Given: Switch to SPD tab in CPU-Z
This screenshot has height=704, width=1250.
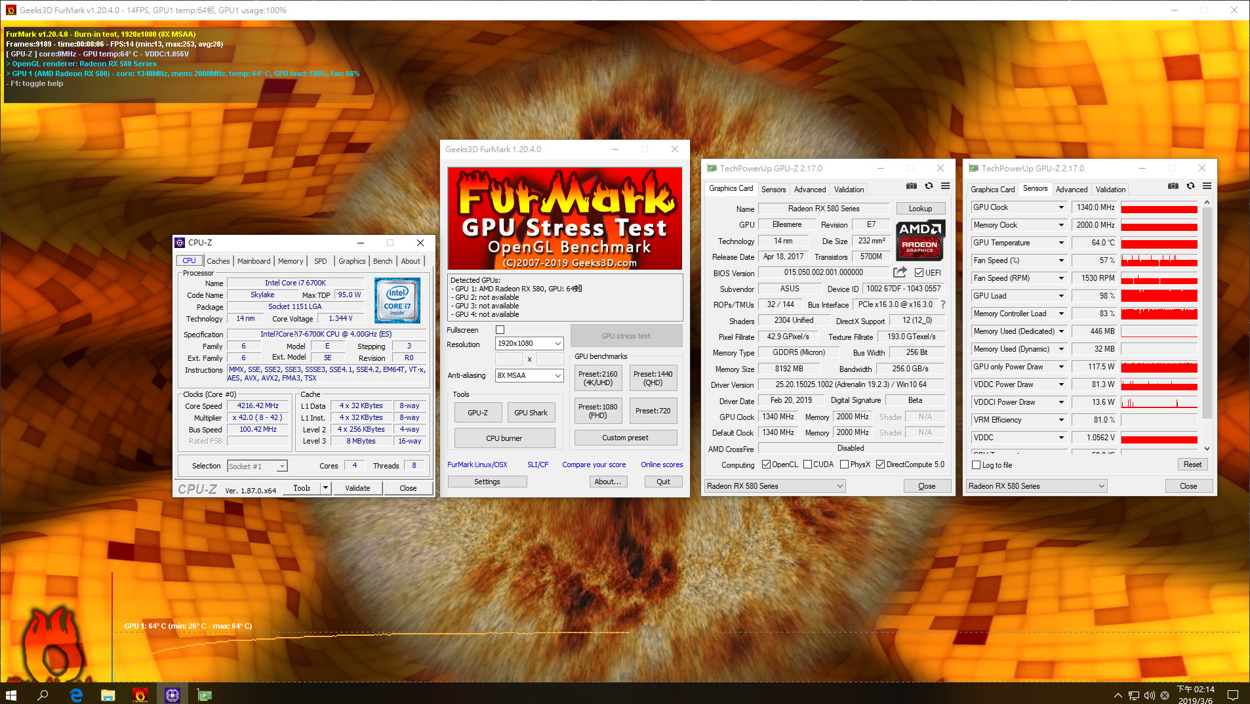Looking at the screenshot, I should 320,261.
